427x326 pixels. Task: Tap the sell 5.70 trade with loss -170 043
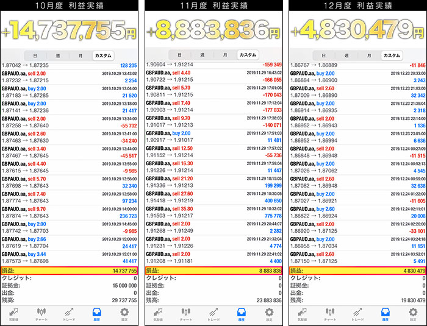coord(213,91)
